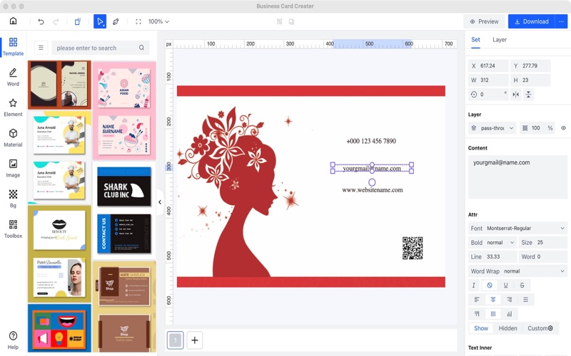This screenshot has width=571, height=356.
Task: Open the Font dropdown showing Montserrat-Regular
Action: point(517,229)
